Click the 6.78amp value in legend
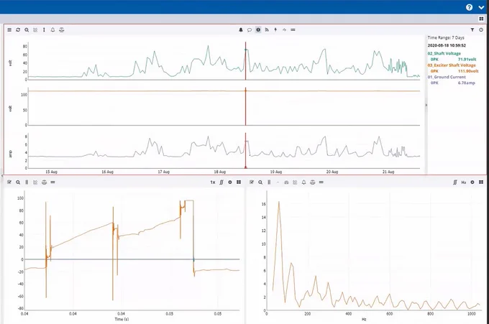The width and height of the screenshot is (489, 324). tap(466, 83)
